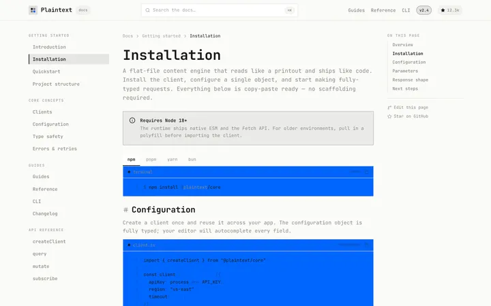Click the Edit this page link
This screenshot has width=491, height=306.
point(408,107)
